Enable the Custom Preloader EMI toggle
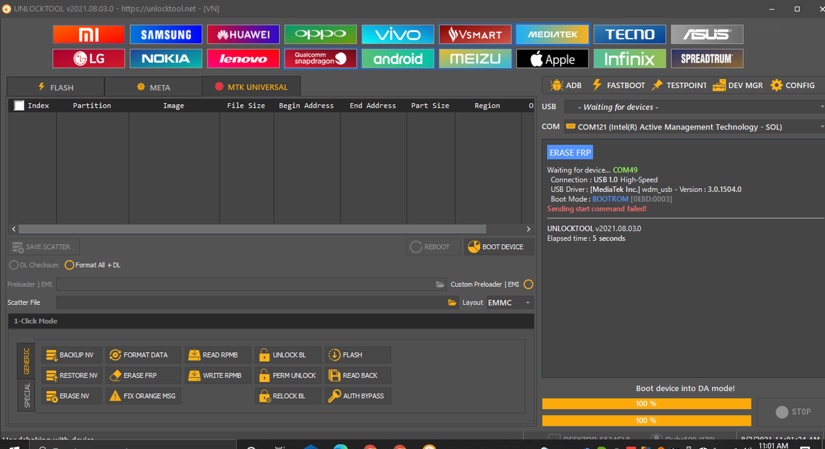Screen dimensions: 825x449 coord(529,284)
